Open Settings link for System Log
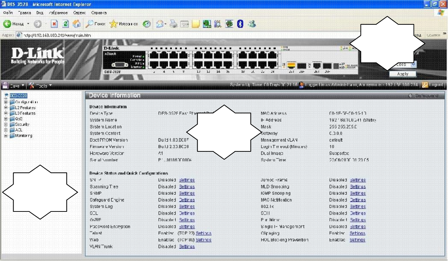The width and height of the screenshot is (448, 261). tap(187, 207)
